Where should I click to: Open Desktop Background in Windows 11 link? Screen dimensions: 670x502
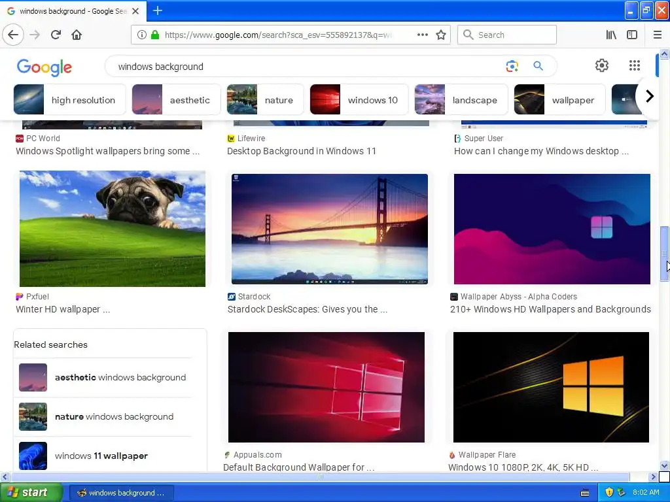point(302,151)
